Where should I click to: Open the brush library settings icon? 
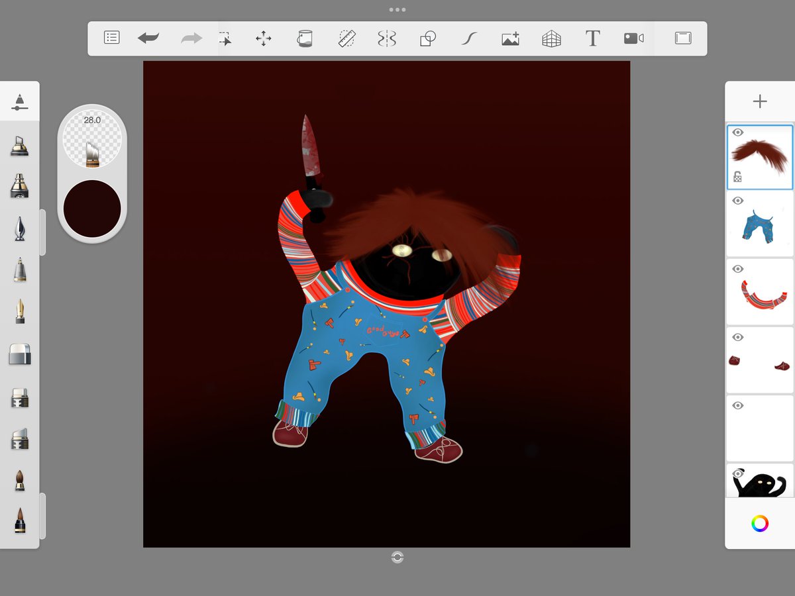pos(20,101)
